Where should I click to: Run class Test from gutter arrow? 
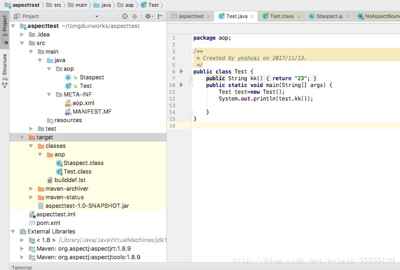pyautogui.click(x=181, y=71)
